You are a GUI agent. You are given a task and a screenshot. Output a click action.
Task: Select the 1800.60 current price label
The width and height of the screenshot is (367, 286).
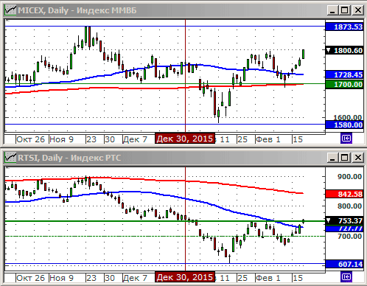[x=344, y=51]
